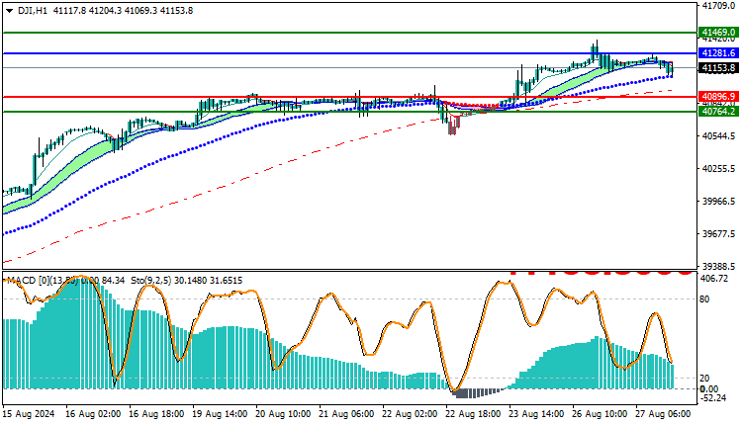
Task: Click the OHLC values 41117.8 41204.3 text
Action: click(87, 11)
